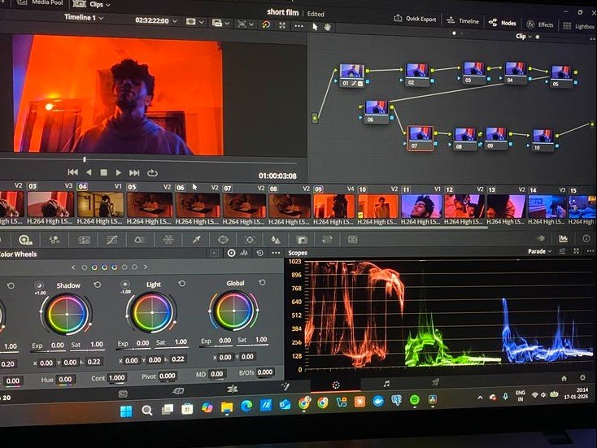Open the Parade scope type dropdown
The height and width of the screenshot is (448, 597).
point(539,251)
